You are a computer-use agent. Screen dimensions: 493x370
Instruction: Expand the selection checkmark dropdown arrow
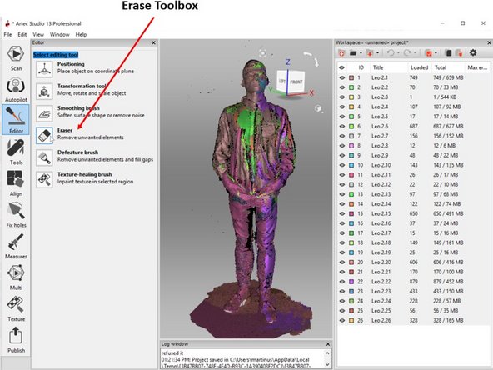[x=436, y=53]
